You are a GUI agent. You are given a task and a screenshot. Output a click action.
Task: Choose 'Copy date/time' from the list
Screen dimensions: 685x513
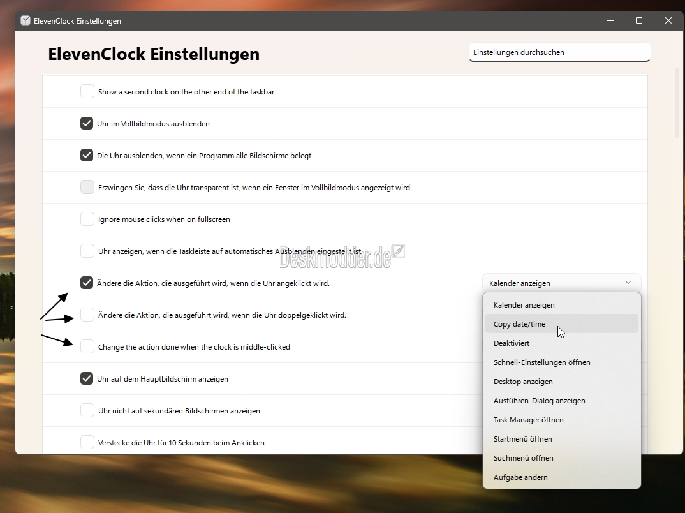coord(562,323)
